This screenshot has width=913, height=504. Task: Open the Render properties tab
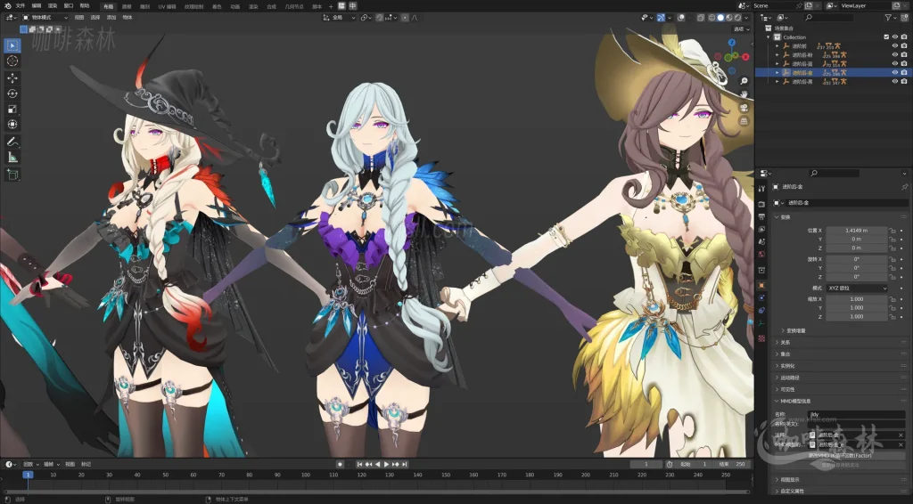(761, 204)
